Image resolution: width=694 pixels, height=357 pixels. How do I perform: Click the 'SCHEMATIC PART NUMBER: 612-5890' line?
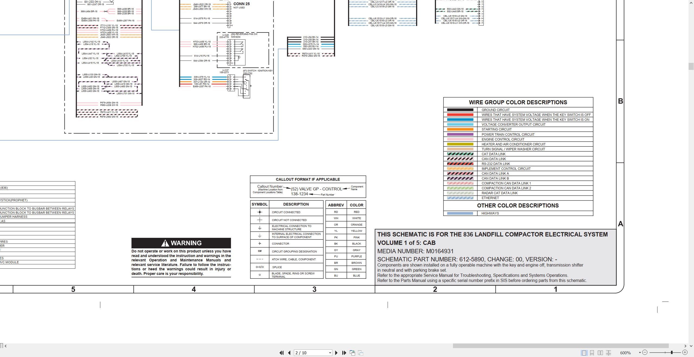[467, 259]
